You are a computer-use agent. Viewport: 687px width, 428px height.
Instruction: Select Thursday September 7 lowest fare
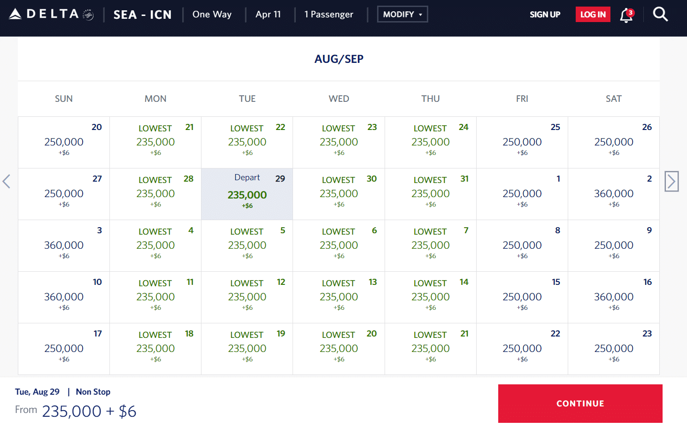pyautogui.click(x=430, y=245)
